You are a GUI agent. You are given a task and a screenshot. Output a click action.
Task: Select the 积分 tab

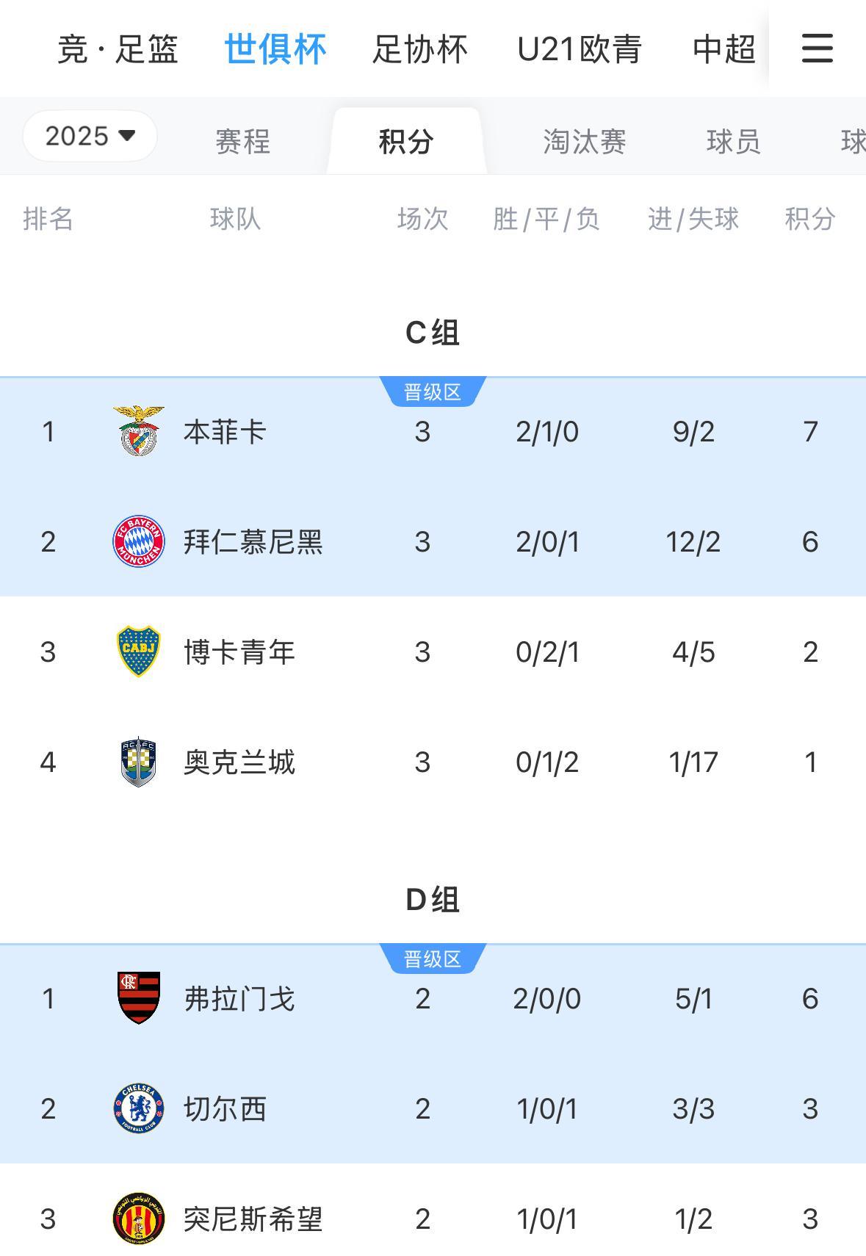click(x=406, y=141)
